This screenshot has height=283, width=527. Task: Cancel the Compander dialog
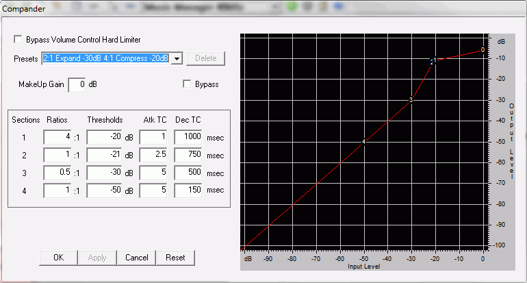136,258
